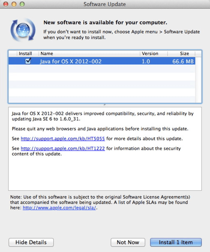Click the 1.0 version value
This screenshot has width=210, height=252.
146,61
